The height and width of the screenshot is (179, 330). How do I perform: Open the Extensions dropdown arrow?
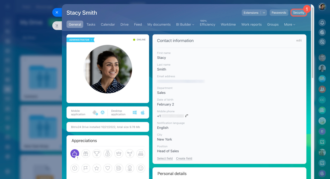tap(264, 13)
